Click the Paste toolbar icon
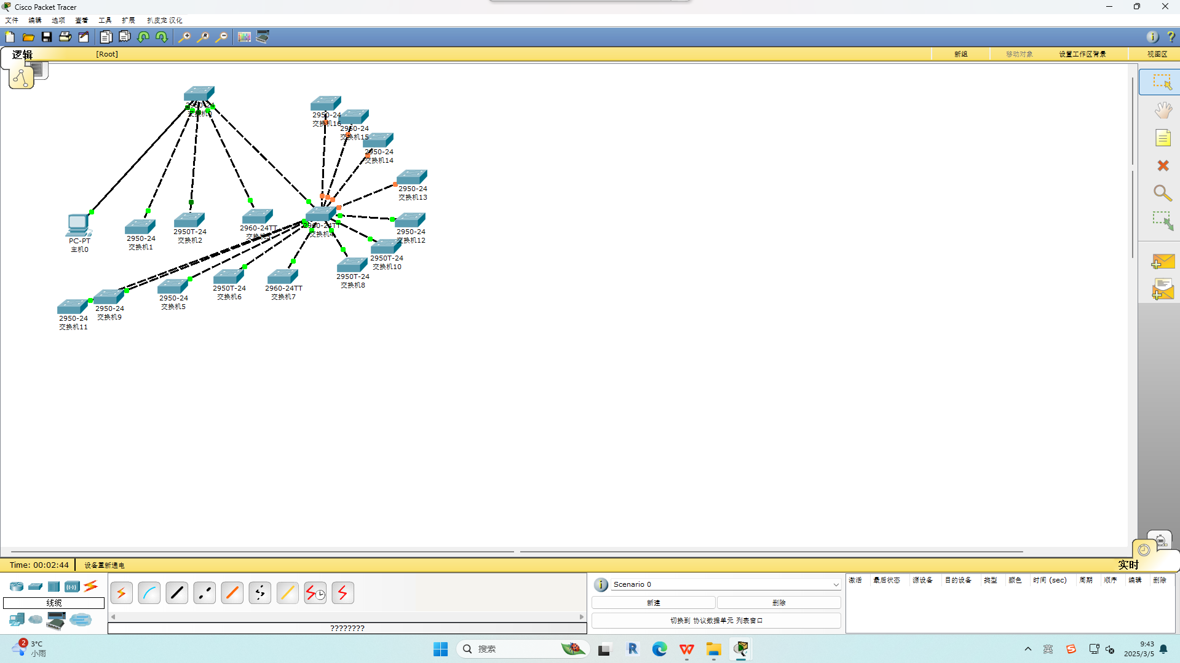The image size is (1180, 663). coord(125,37)
